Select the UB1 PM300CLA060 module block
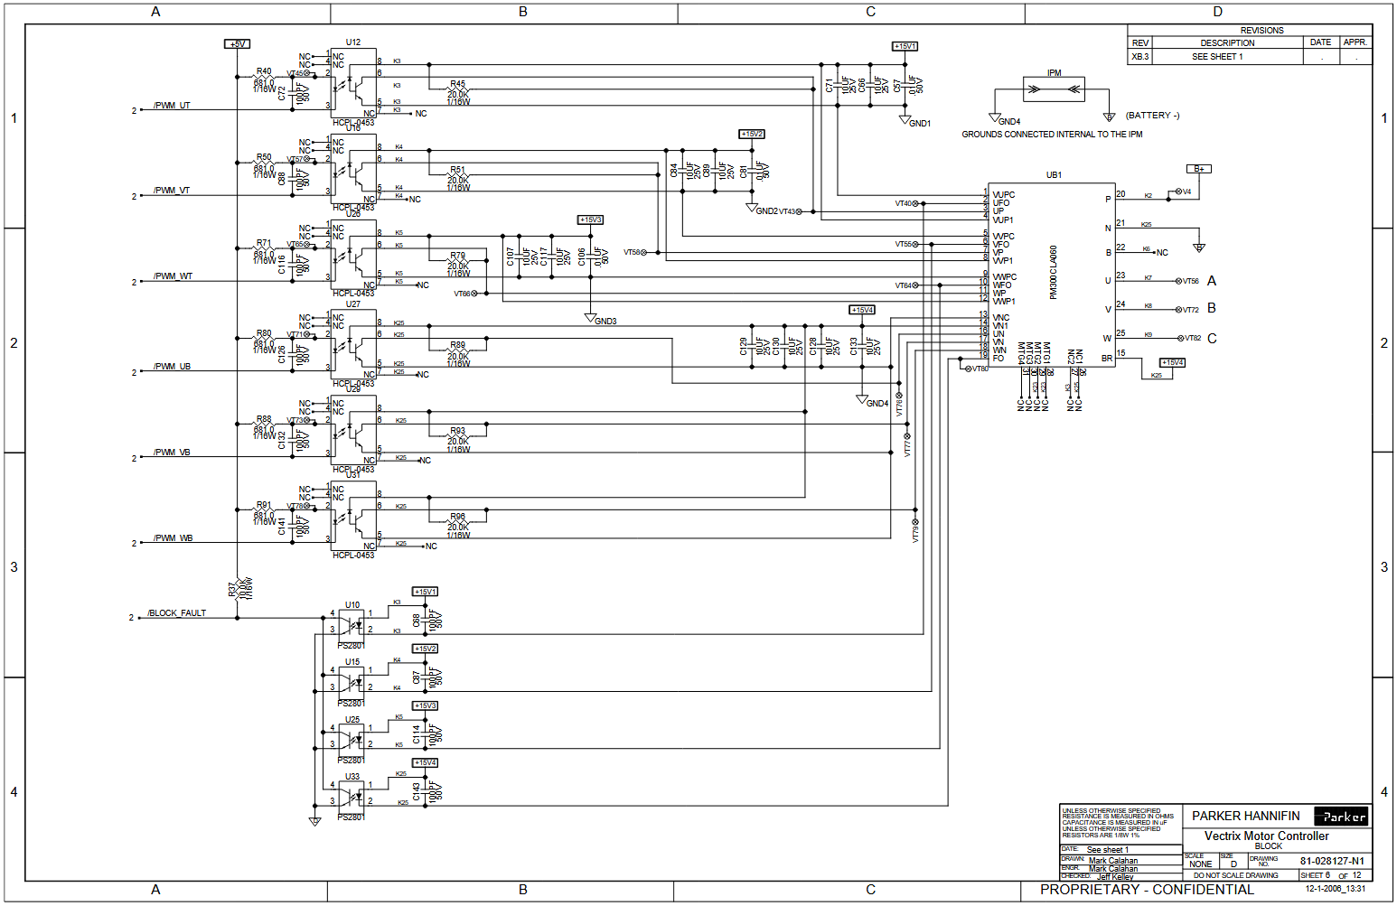This screenshot has width=1397, height=906. coord(1053,276)
